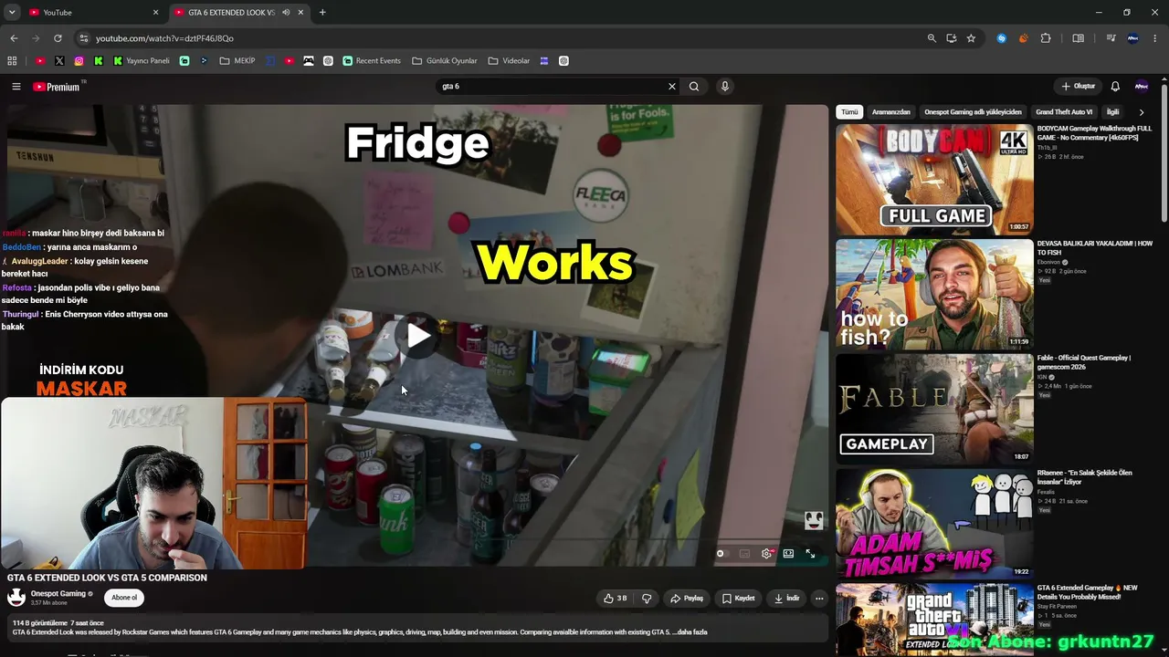Show more filter chips with the right chevron

(x=1142, y=112)
